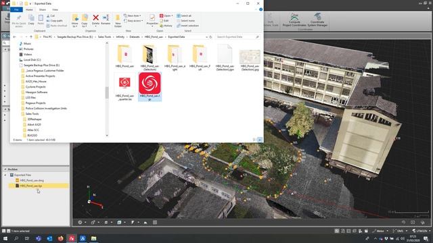433x243 pixels.
Task: Open the New item dropdown
Action: (133, 16)
